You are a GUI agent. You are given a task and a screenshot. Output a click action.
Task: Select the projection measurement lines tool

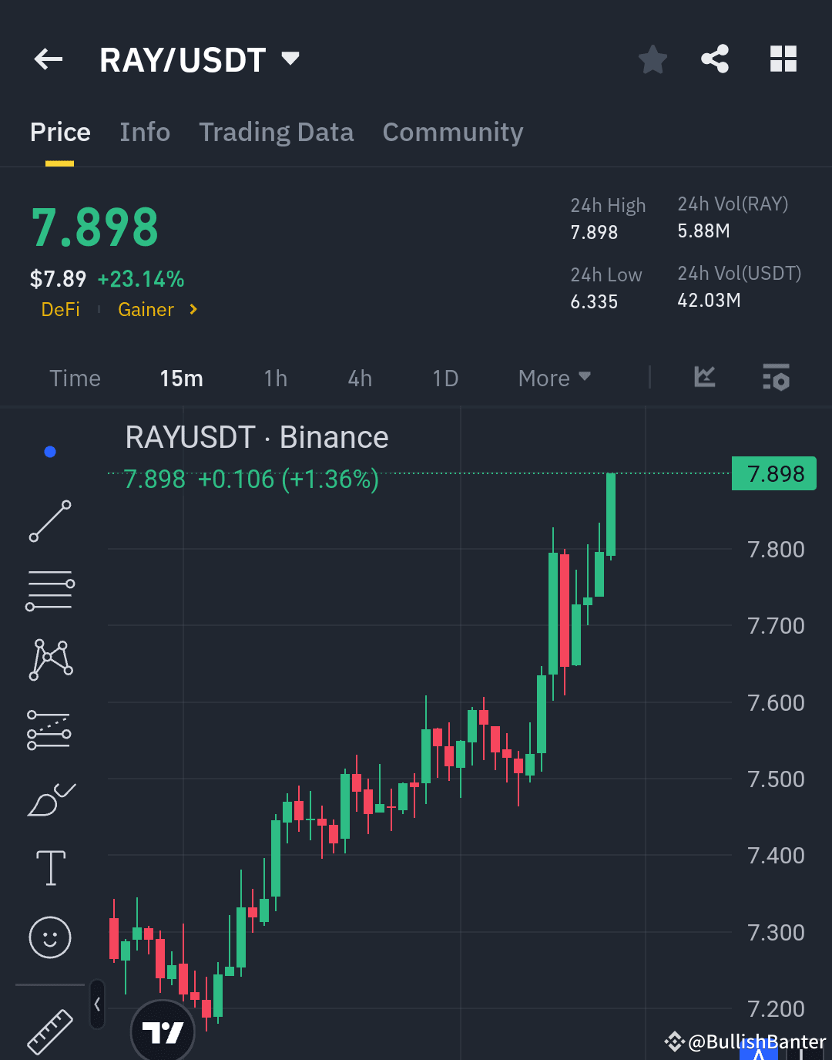tap(49, 729)
